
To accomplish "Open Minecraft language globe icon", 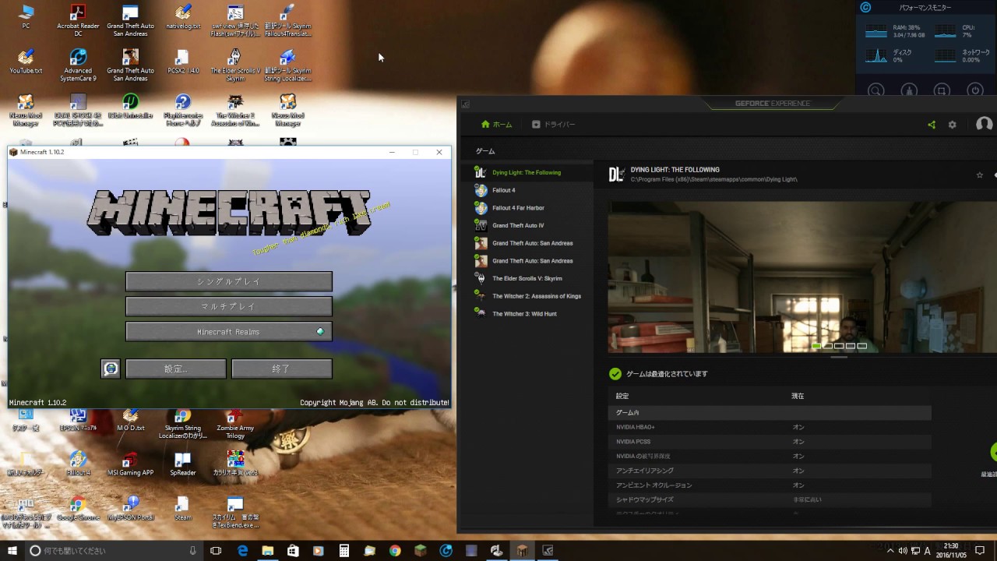I will (111, 369).
